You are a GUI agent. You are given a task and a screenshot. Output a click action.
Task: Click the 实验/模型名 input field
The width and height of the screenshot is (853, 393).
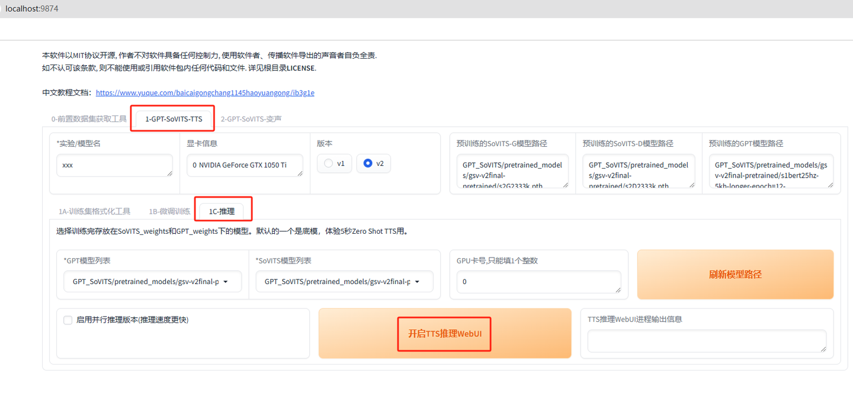114,165
